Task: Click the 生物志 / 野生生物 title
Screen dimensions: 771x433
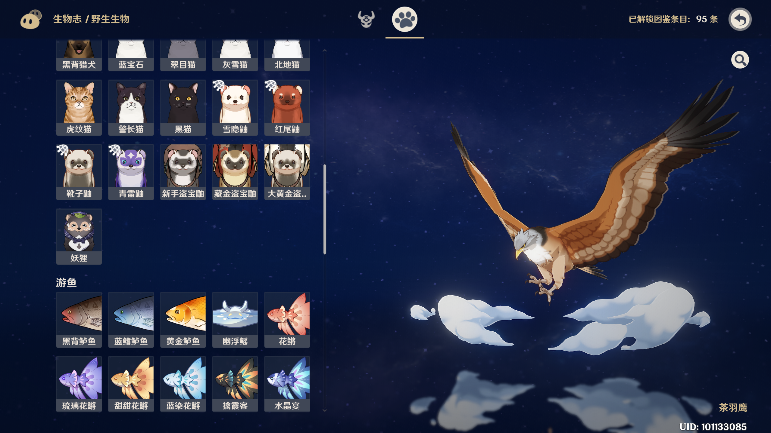Action: (91, 19)
